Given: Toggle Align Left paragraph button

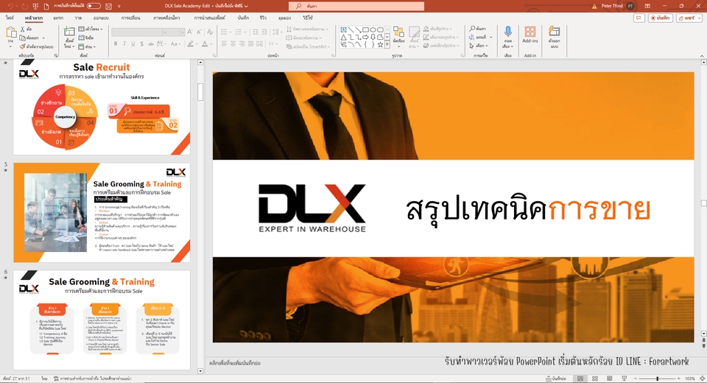Looking at the screenshot, I should (x=224, y=43).
